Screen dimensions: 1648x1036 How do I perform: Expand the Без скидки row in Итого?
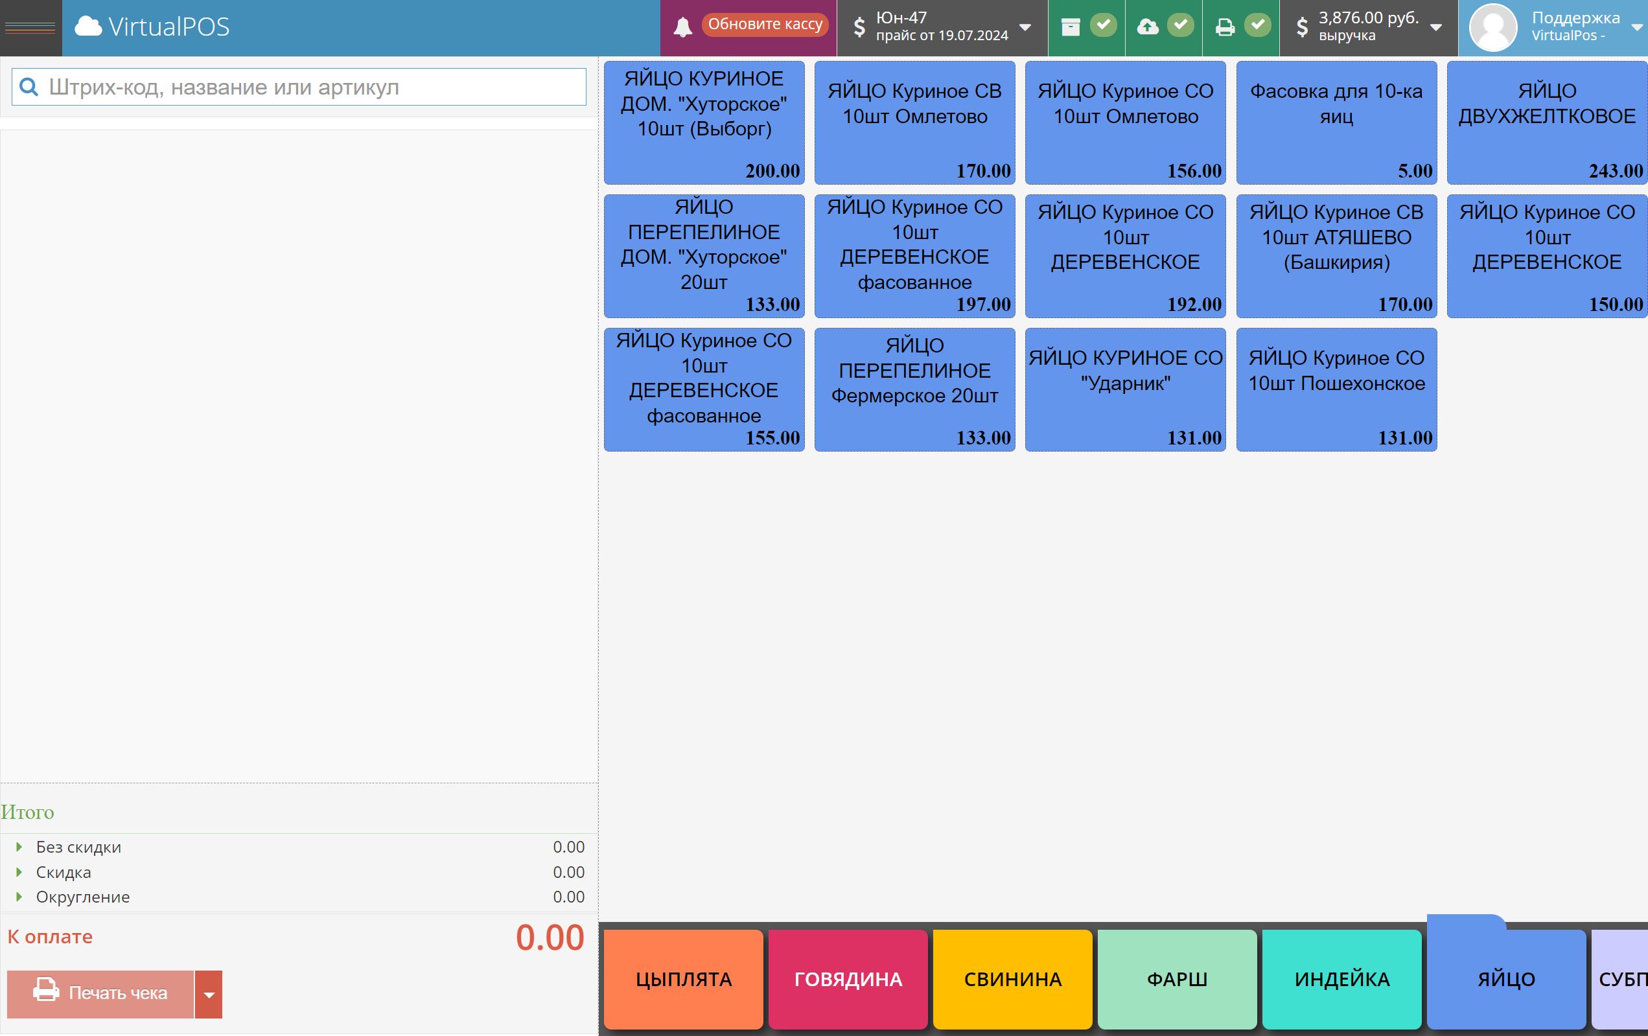pyautogui.click(x=19, y=848)
